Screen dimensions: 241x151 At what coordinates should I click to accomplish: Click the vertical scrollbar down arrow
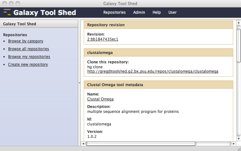pos(239,139)
